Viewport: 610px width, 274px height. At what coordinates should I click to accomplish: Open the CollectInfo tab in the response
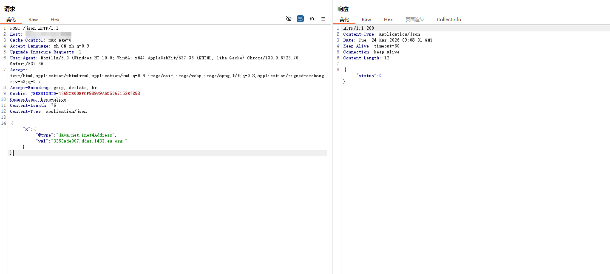coord(448,20)
